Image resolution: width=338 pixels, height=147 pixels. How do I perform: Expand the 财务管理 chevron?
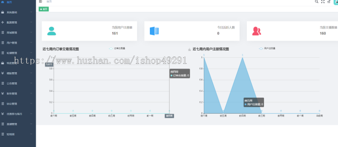click(x=31, y=94)
